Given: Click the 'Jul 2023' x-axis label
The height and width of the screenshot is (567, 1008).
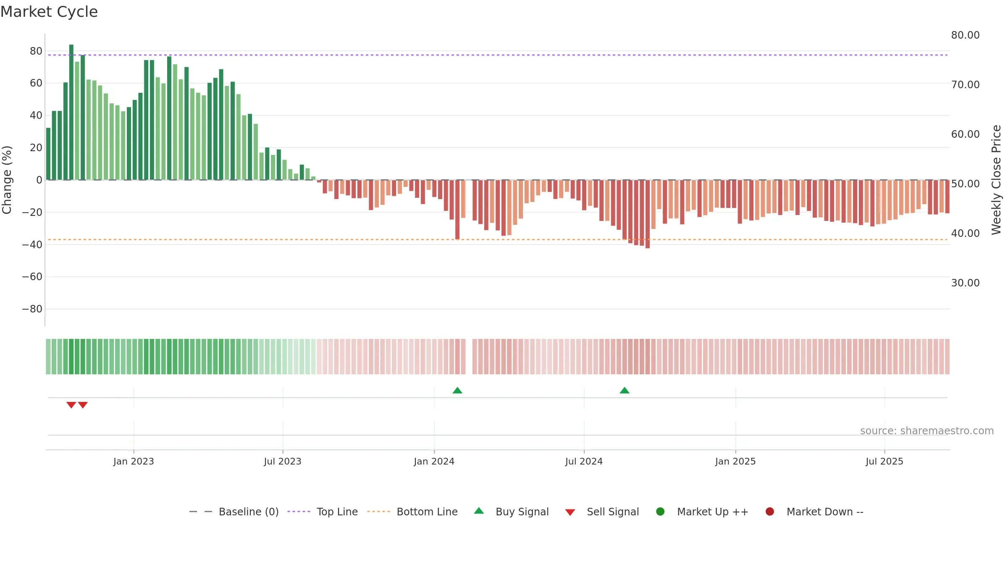Looking at the screenshot, I should click(x=283, y=461).
